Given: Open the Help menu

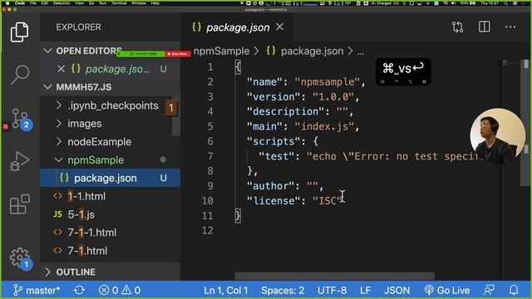Looking at the screenshot, I should pyautogui.click(x=155, y=3).
